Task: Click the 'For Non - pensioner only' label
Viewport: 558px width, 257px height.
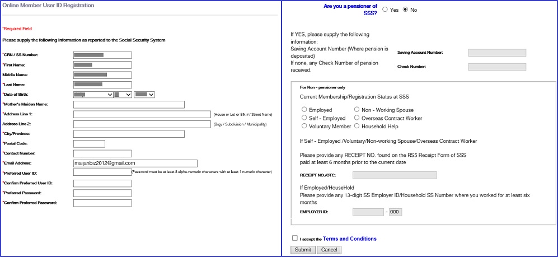Action: pyautogui.click(x=322, y=87)
